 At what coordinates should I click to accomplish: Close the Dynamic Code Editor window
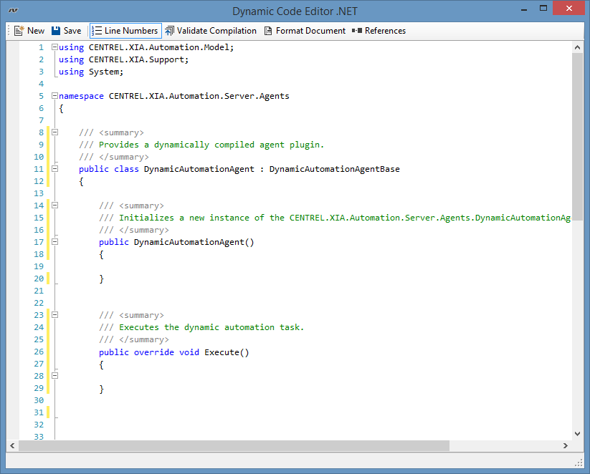(x=569, y=8)
